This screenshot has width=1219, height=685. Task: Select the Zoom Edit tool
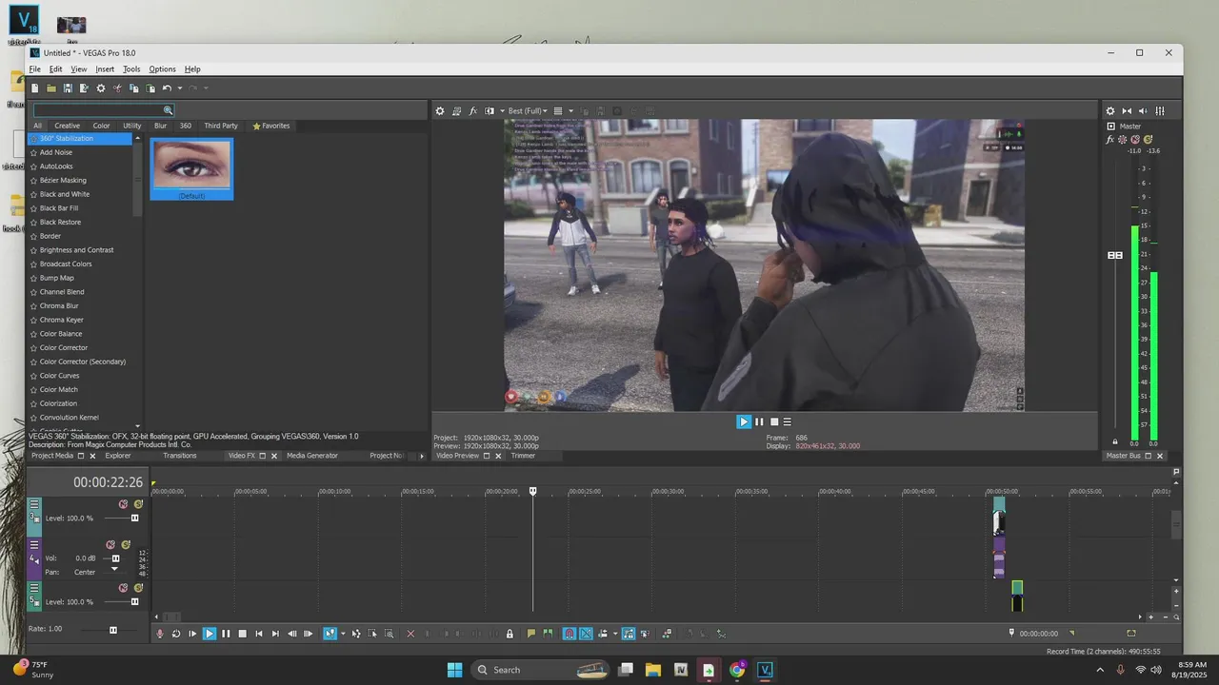tap(390, 634)
